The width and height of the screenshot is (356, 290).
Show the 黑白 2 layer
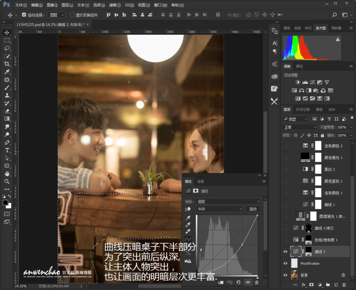pos(285,169)
